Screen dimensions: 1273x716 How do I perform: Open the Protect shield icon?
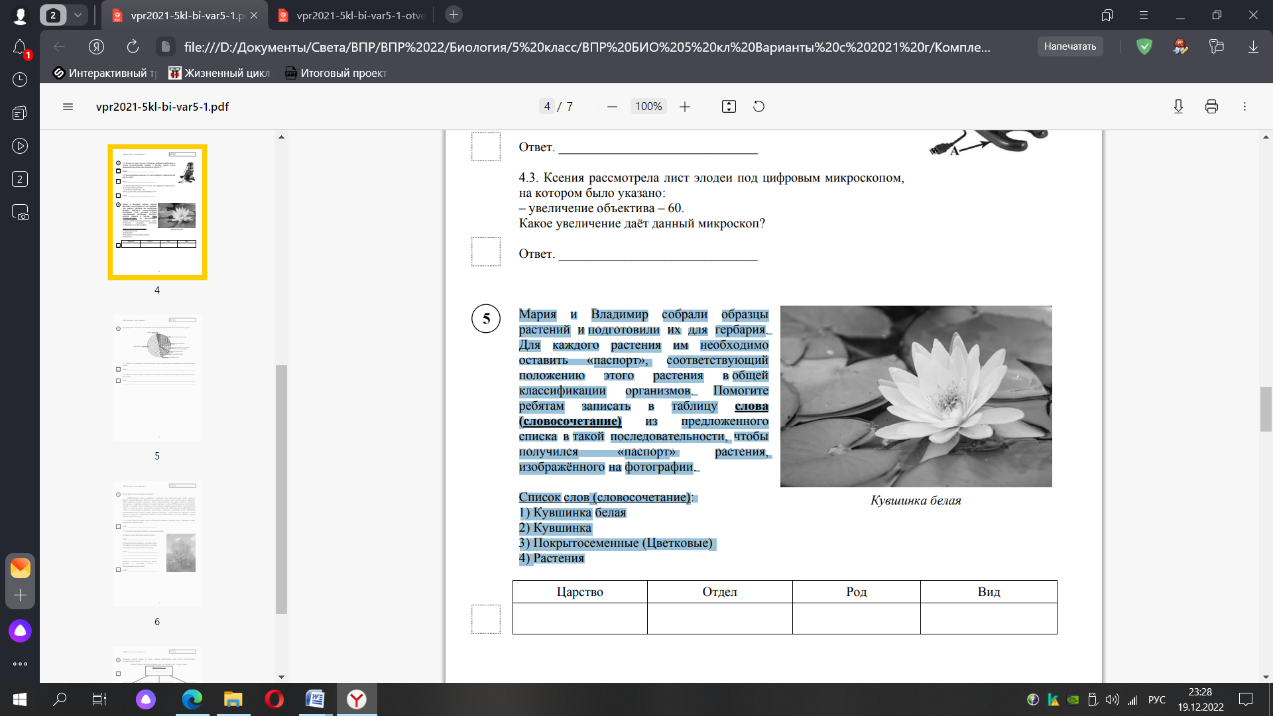click(x=1144, y=46)
